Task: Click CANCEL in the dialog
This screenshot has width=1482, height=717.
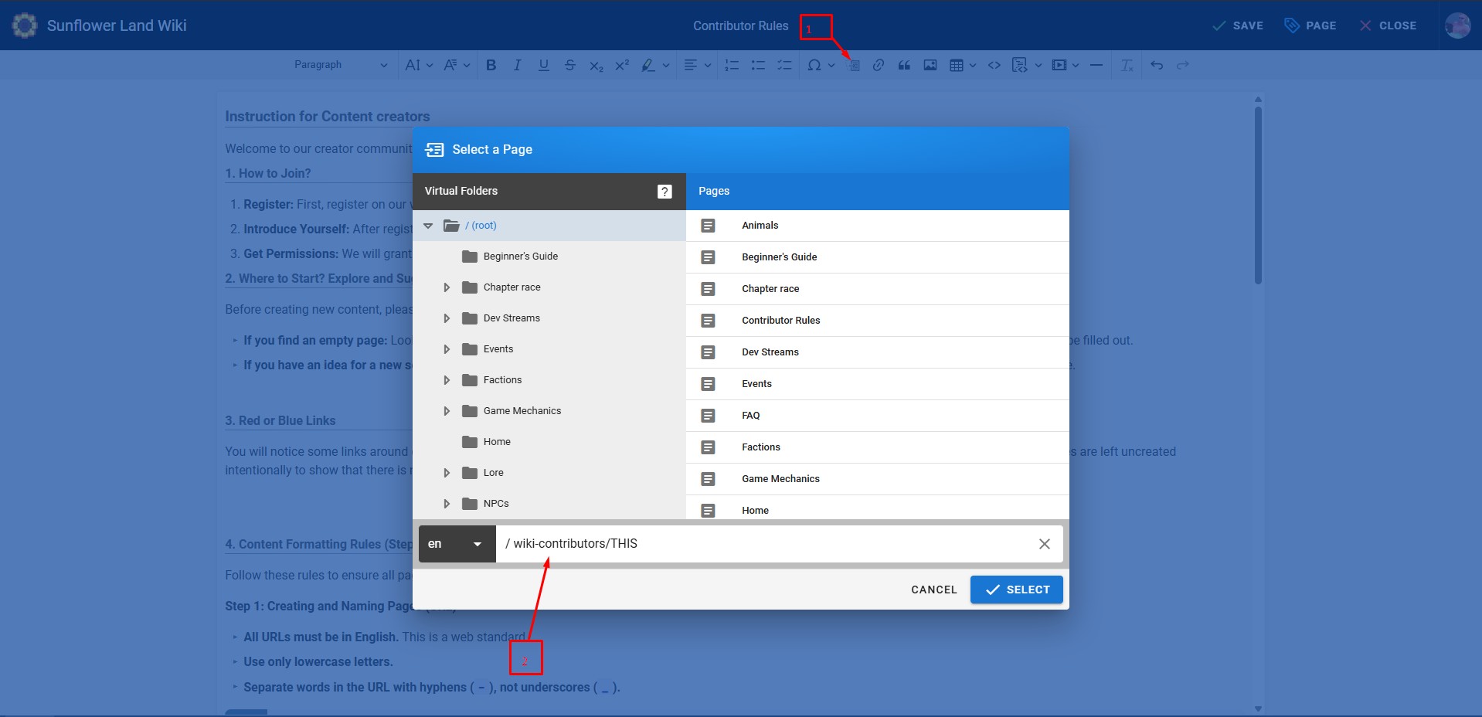Action: (x=933, y=590)
